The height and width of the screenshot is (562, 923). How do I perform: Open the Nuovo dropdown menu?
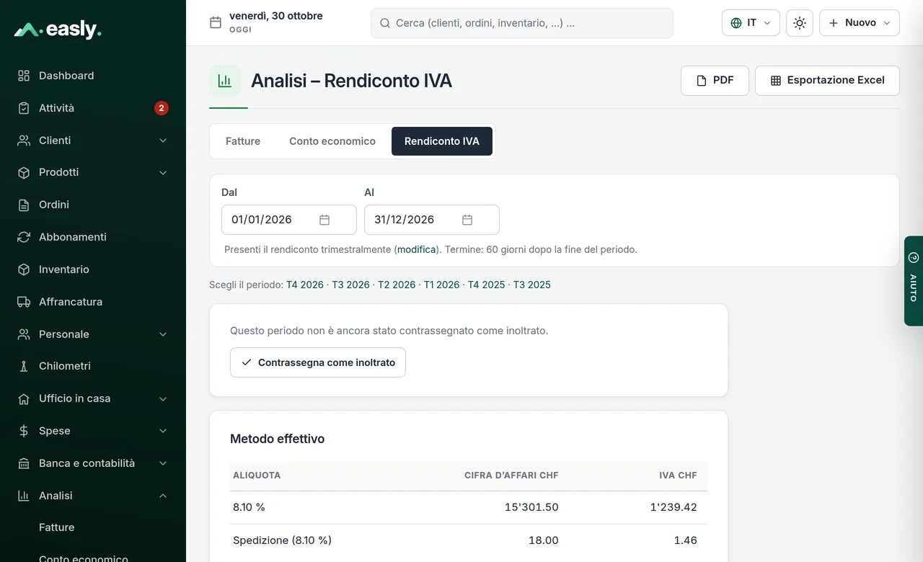(x=860, y=23)
